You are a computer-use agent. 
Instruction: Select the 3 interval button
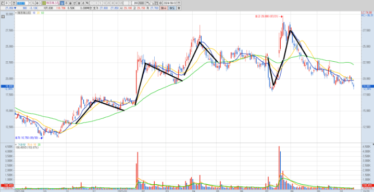(x=96, y=3)
